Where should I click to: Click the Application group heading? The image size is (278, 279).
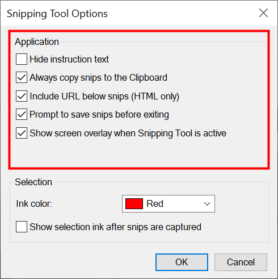(37, 41)
